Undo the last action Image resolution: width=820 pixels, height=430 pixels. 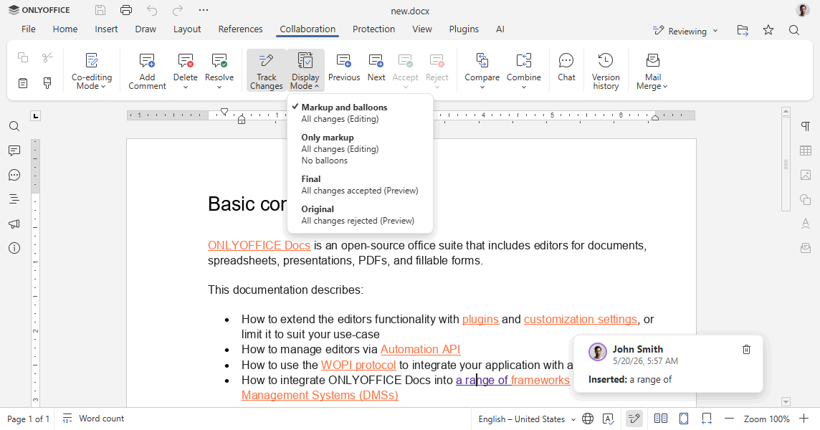pos(152,10)
